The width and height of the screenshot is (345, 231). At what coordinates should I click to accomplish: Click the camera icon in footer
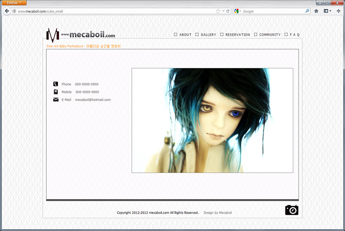coord(292,210)
